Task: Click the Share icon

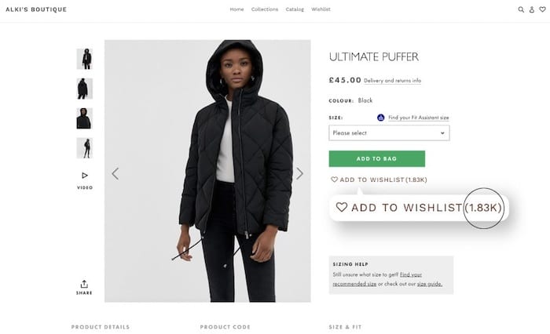Action: (84, 285)
